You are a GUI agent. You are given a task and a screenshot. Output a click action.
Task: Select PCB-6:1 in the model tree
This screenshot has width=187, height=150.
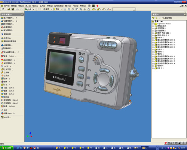coord(160,49)
